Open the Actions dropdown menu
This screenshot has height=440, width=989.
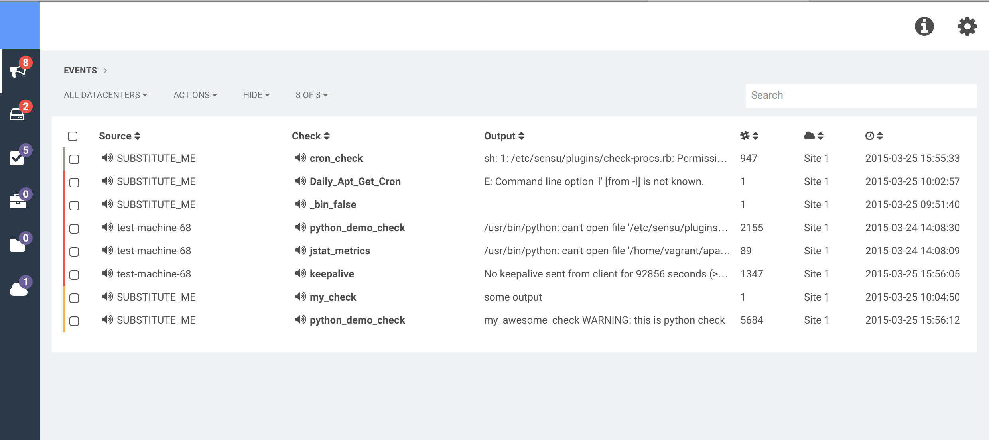pos(195,95)
